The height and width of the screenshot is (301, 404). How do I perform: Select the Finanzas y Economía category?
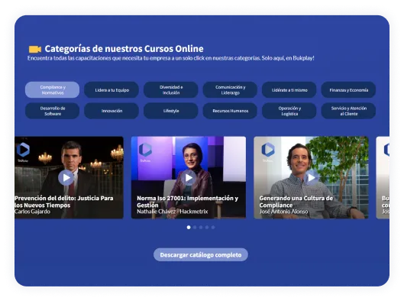coord(348,90)
